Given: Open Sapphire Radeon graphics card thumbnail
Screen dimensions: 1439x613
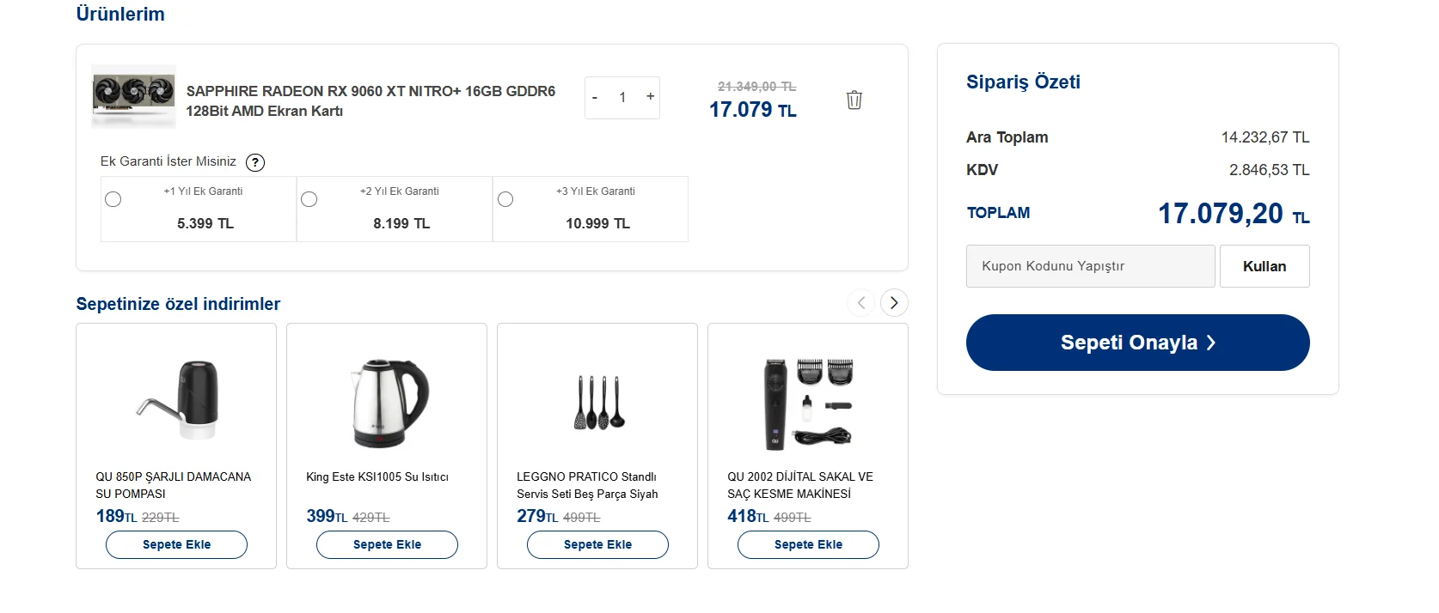Looking at the screenshot, I should pos(134,96).
